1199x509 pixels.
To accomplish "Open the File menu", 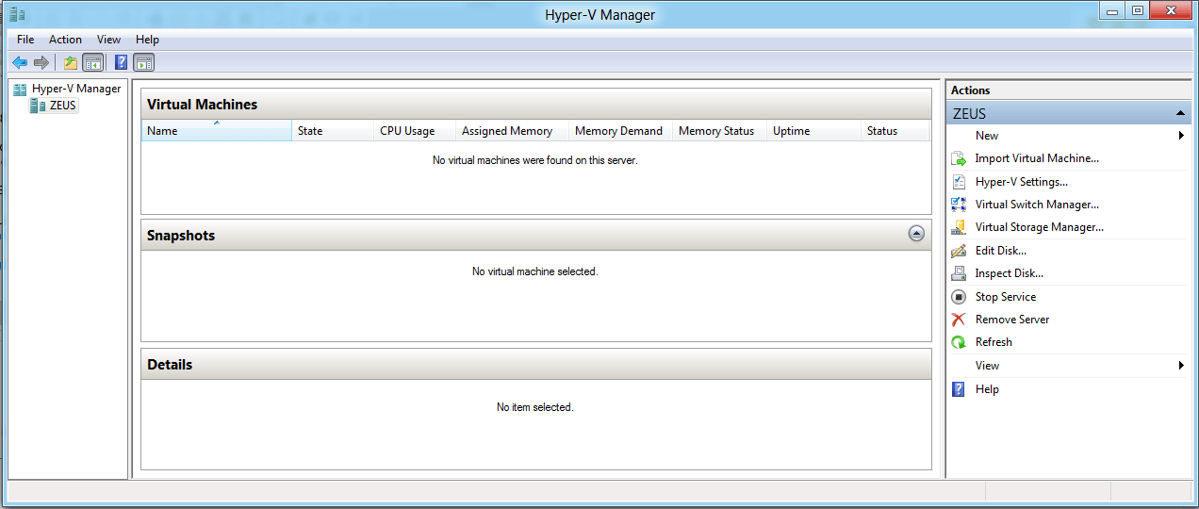I will click(25, 40).
